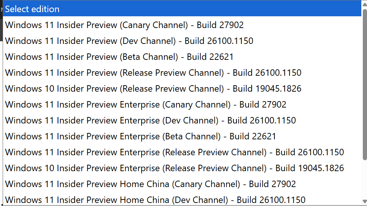Pick Windows 11 Home China Dev Channel option
This screenshot has width=367, height=206.
click(182, 199)
